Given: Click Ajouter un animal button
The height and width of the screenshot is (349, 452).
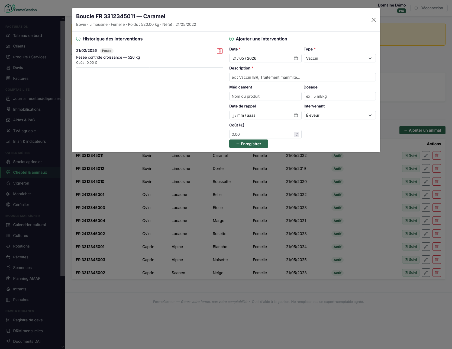Looking at the screenshot, I should [422, 130].
